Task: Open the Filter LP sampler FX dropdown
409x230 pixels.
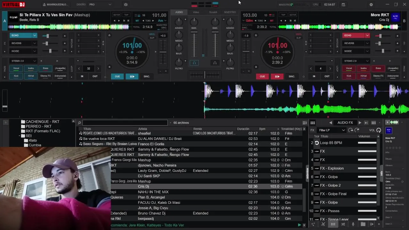Action: (x=332, y=130)
